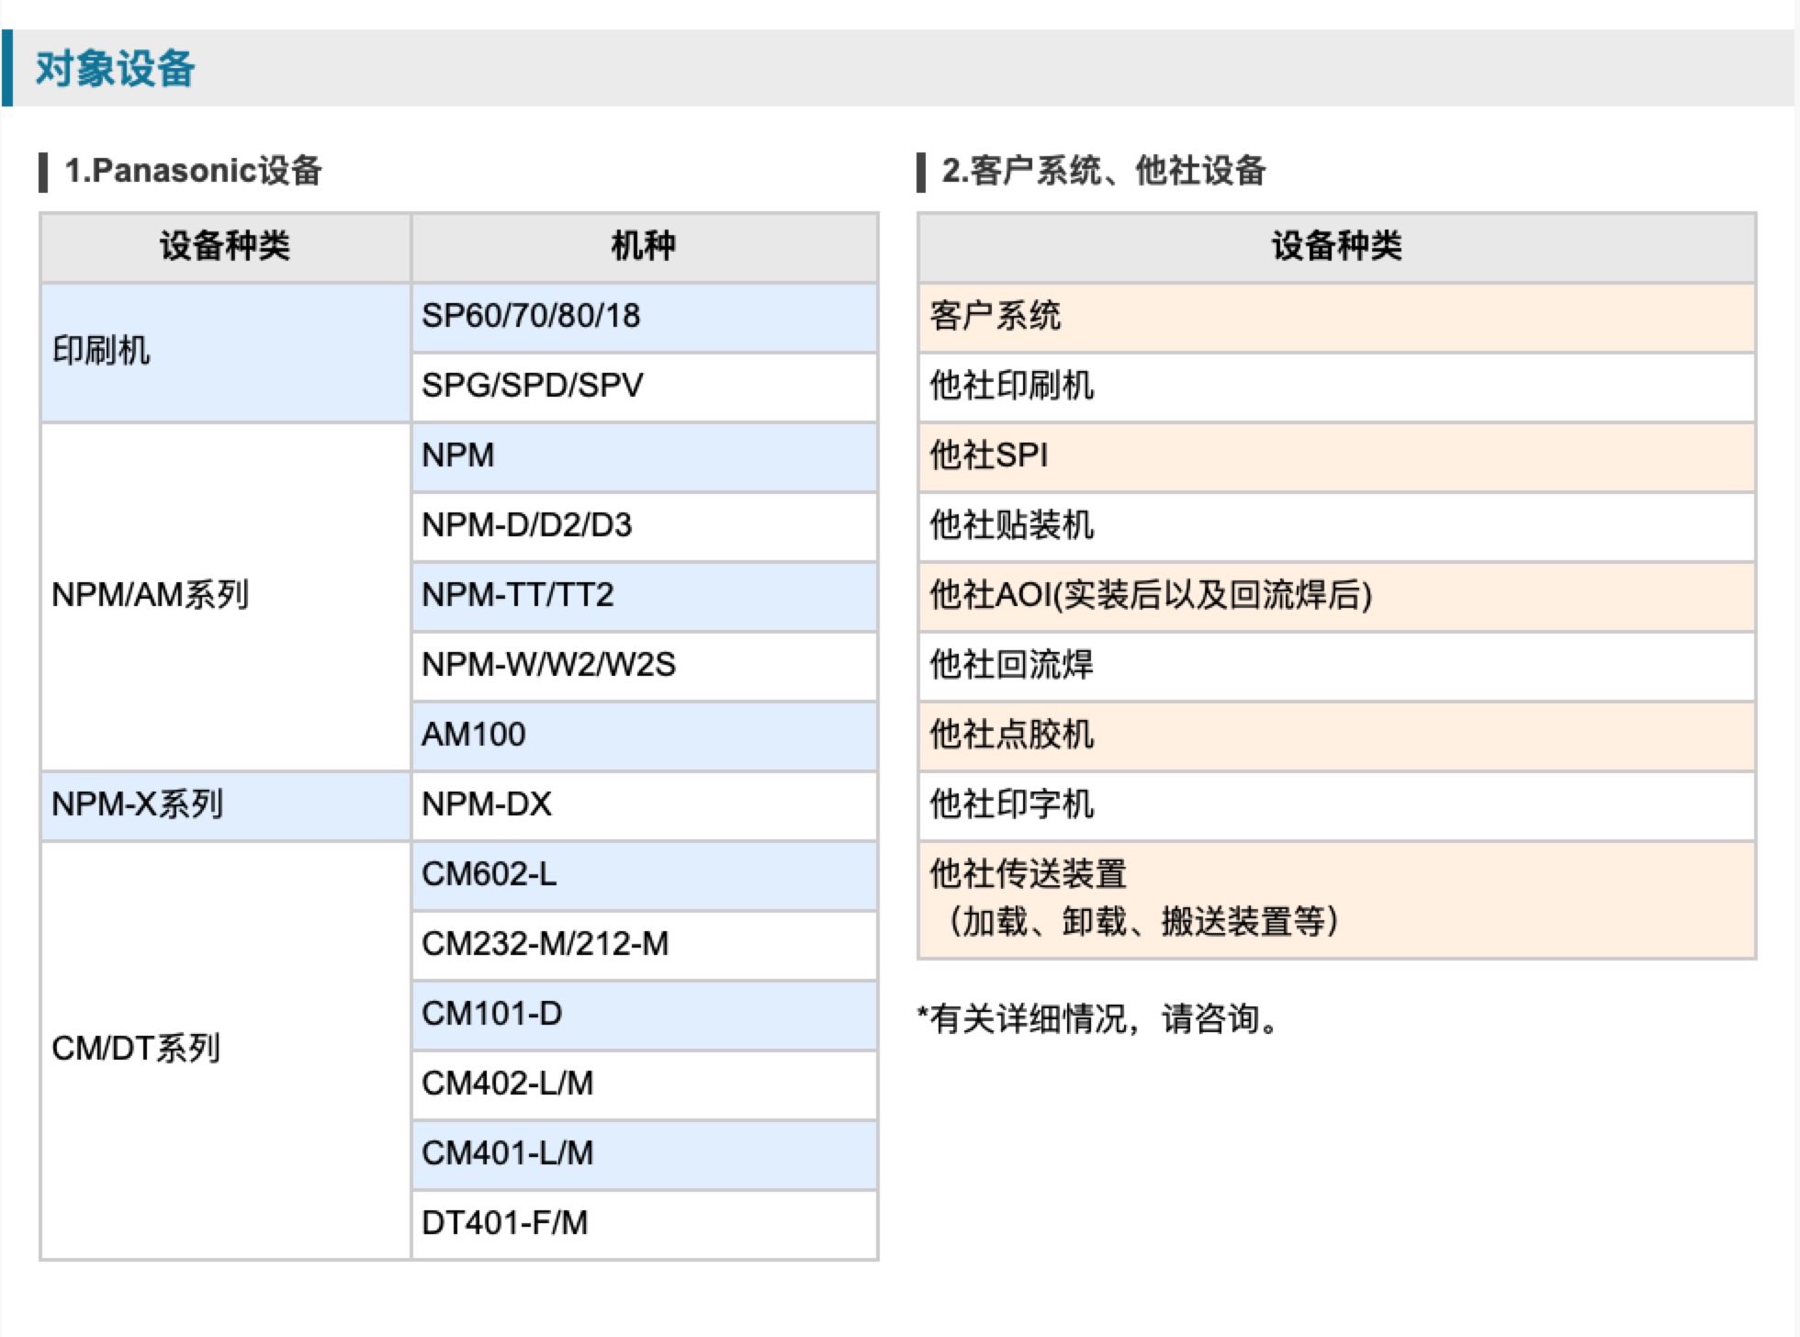This screenshot has height=1337, width=1800.
Task: Click the SPG/SPD/SPV model cell
Action: [x=644, y=387]
